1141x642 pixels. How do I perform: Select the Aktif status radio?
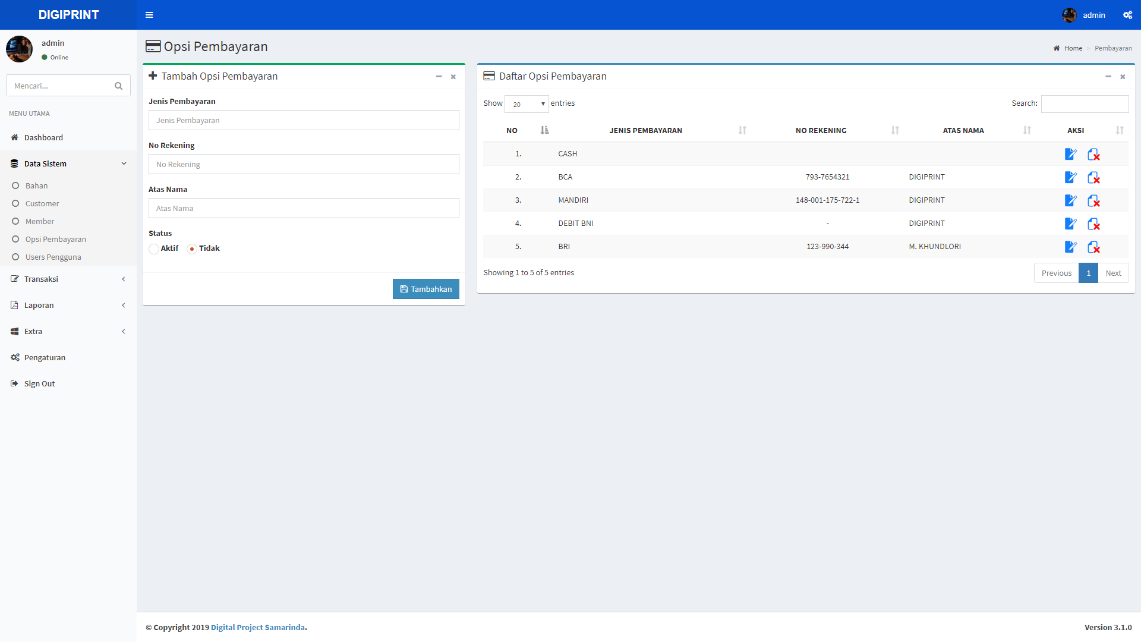tap(154, 248)
